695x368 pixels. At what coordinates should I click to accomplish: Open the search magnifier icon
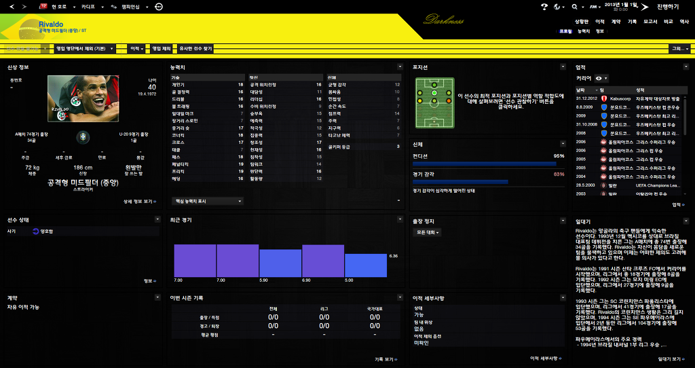574,6
